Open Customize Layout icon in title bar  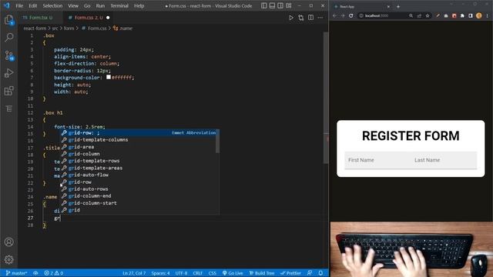(289, 5)
